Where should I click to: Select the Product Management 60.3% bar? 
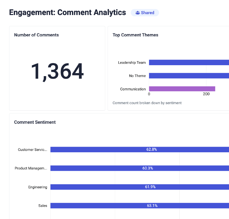point(140,168)
